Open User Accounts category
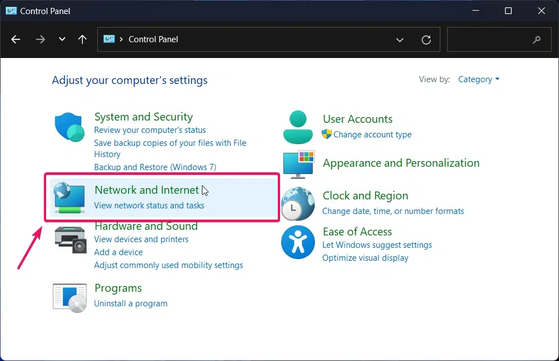This screenshot has width=559, height=361. (358, 119)
